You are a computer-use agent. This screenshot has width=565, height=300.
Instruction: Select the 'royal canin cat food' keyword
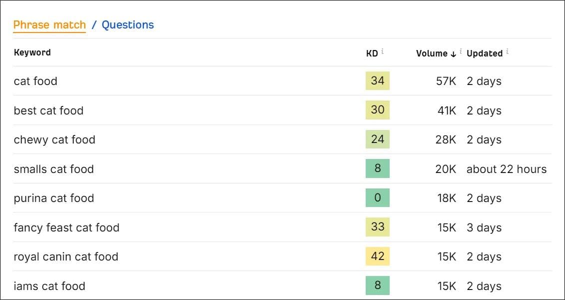tap(66, 256)
